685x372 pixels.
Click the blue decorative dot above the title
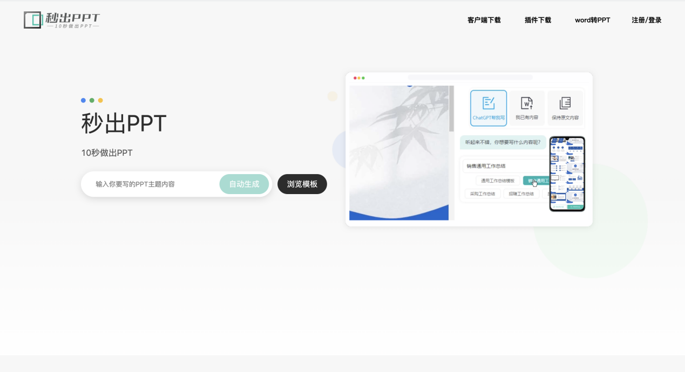pyautogui.click(x=83, y=100)
